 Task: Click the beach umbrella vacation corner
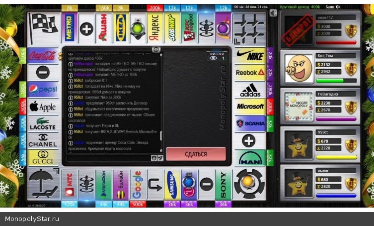44,184
